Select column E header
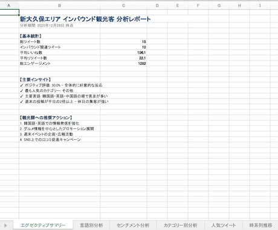278x230 pixels. [178, 5]
